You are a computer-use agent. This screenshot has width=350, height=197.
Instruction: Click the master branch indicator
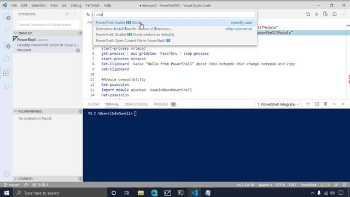[x=12, y=185]
